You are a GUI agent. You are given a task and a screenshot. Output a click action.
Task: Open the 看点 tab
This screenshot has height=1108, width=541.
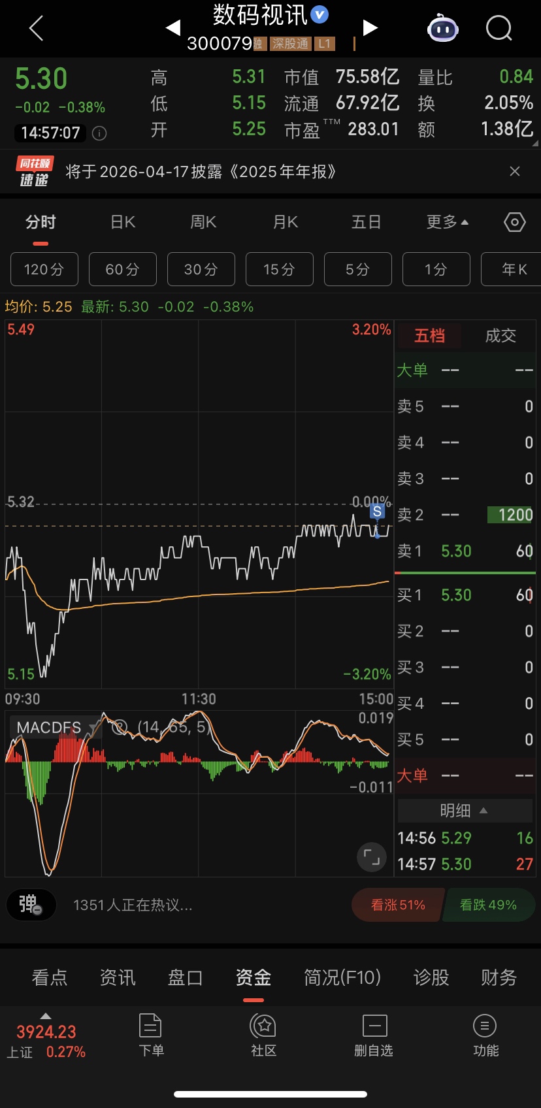coord(50,977)
